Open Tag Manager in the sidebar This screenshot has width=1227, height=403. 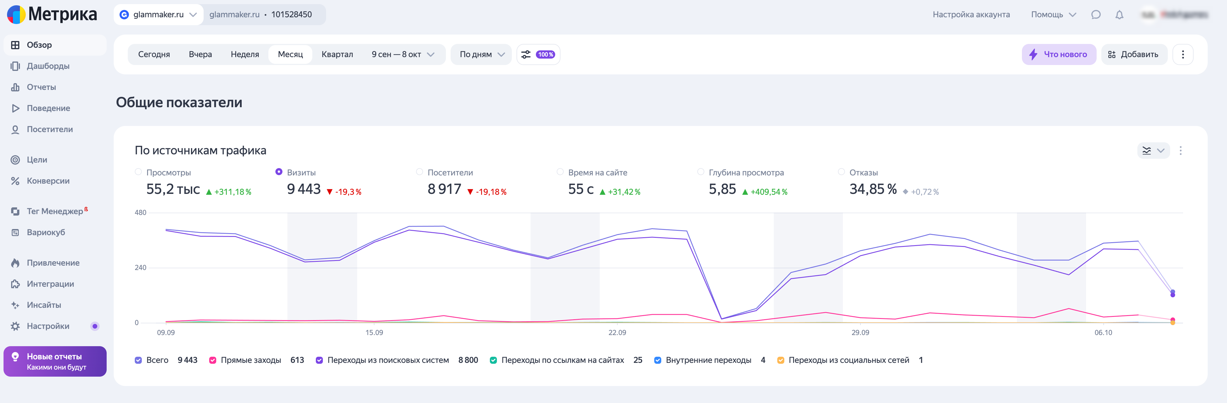click(x=54, y=211)
